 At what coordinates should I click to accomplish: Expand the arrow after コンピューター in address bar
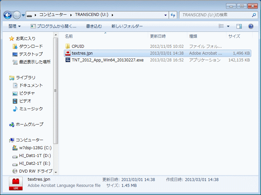[x=36, y=15]
